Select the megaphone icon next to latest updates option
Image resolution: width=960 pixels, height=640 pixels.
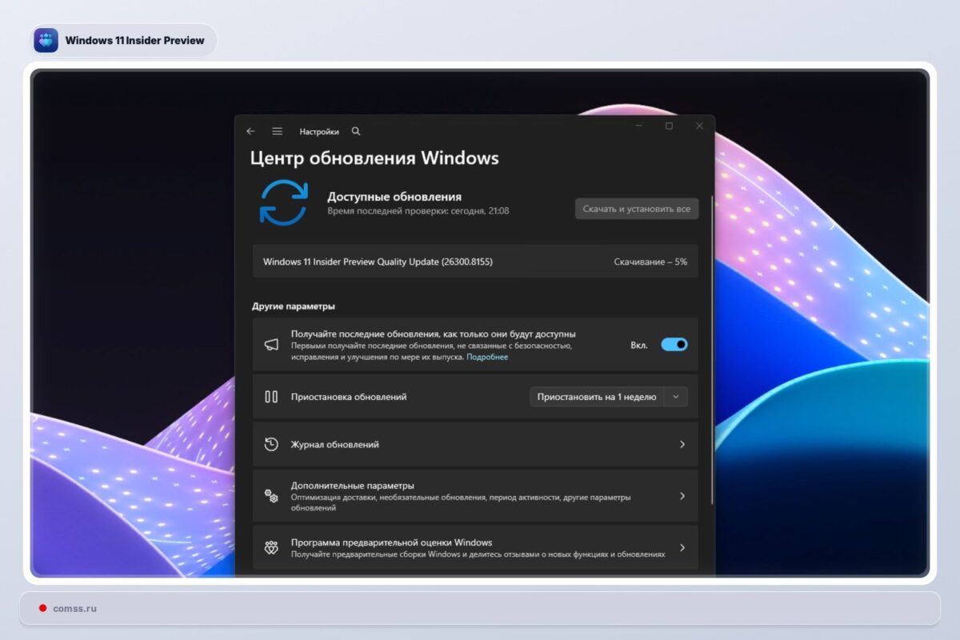[x=272, y=343]
